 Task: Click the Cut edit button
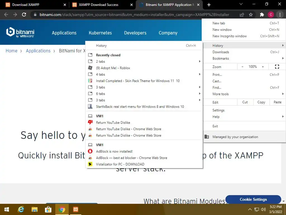click(245, 102)
